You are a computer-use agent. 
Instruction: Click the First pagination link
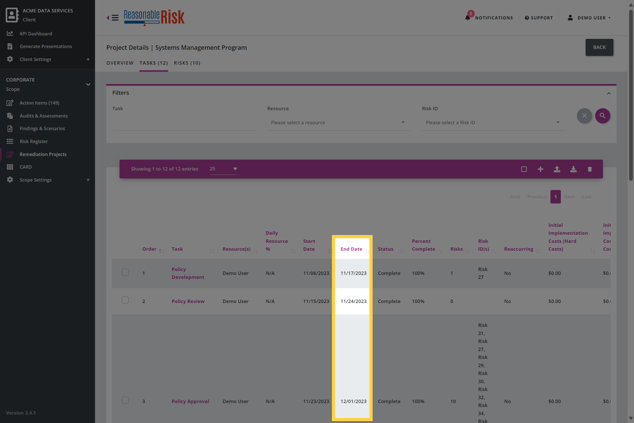[x=515, y=197]
